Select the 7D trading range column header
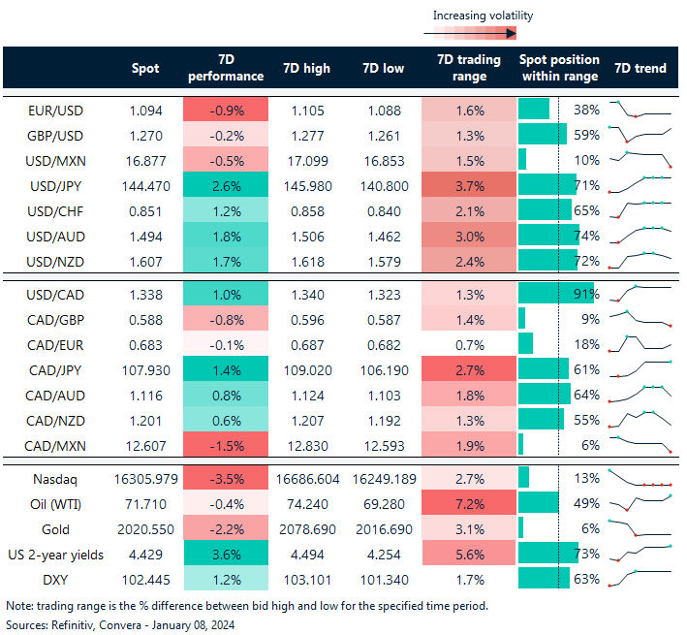The width and height of the screenshot is (687, 635). click(x=469, y=68)
